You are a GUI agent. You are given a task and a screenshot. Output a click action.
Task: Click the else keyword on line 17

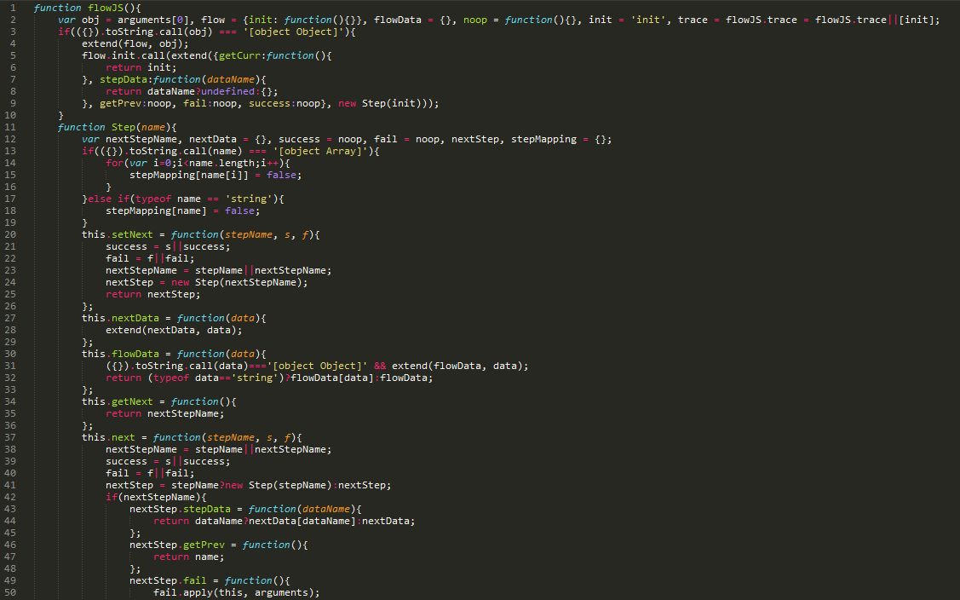point(100,199)
